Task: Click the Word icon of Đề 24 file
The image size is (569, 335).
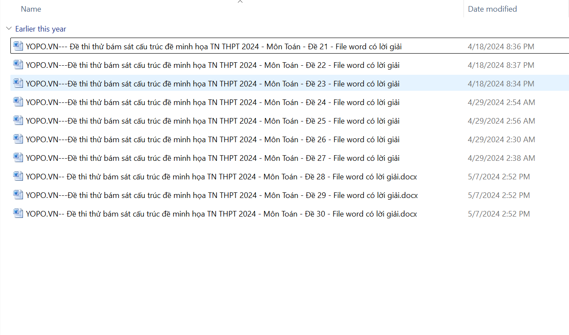Action: click(18, 102)
